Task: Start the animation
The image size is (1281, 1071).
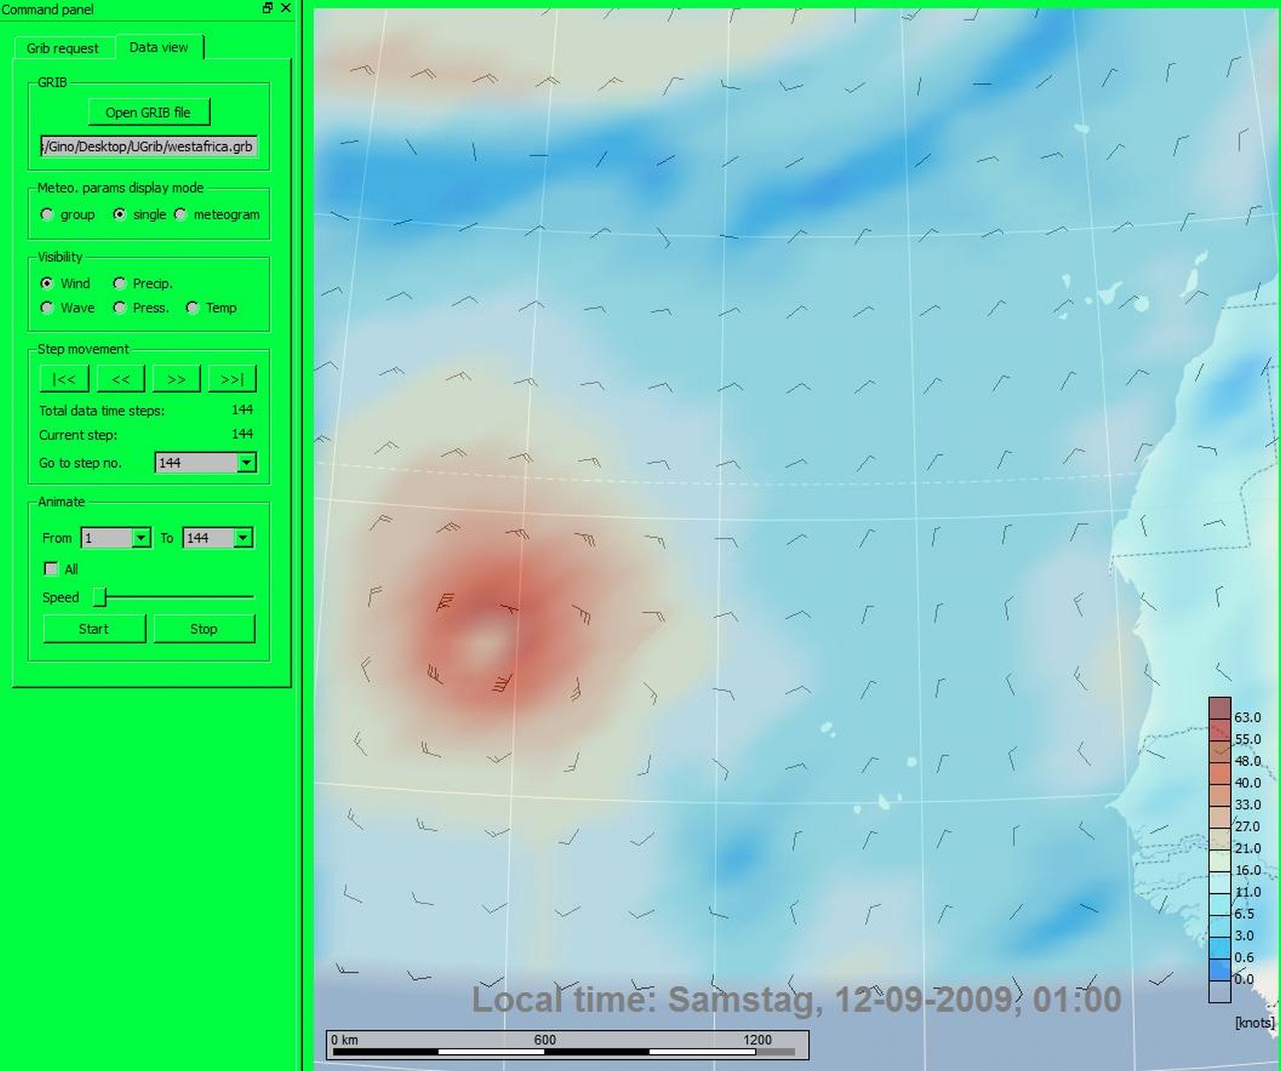Action: [93, 629]
